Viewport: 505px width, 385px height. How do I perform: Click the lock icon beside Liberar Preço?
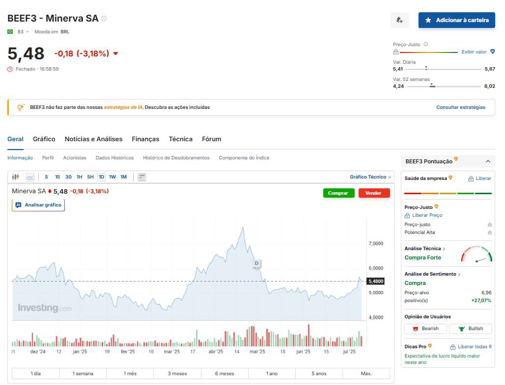click(407, 215)
